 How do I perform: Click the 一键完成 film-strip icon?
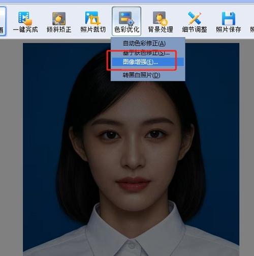click(x=25, y=18)
